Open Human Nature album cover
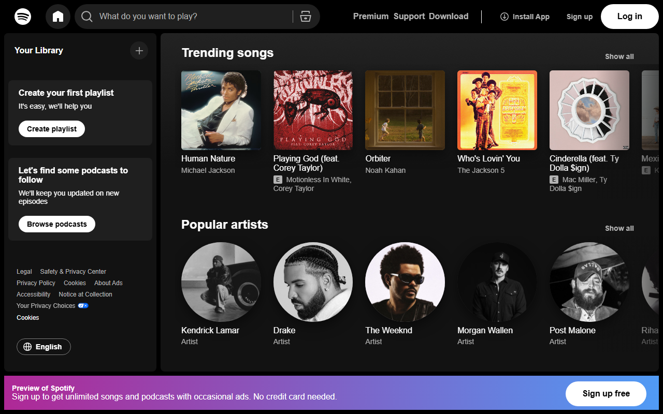The height and width of the screenshot is (414, 663). (221, 110)
